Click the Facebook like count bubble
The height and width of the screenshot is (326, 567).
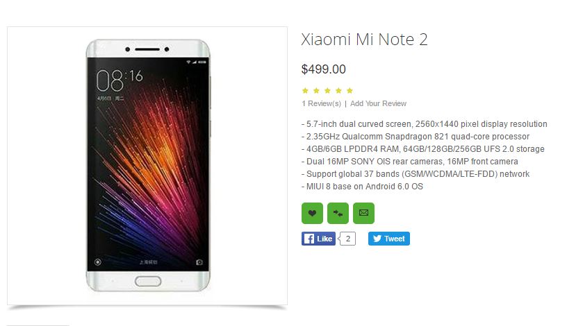pyautogui.click(x=347, y=239)
